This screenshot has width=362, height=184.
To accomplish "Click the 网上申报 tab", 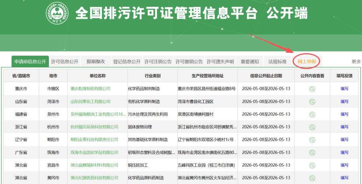I will click(307, 62).
